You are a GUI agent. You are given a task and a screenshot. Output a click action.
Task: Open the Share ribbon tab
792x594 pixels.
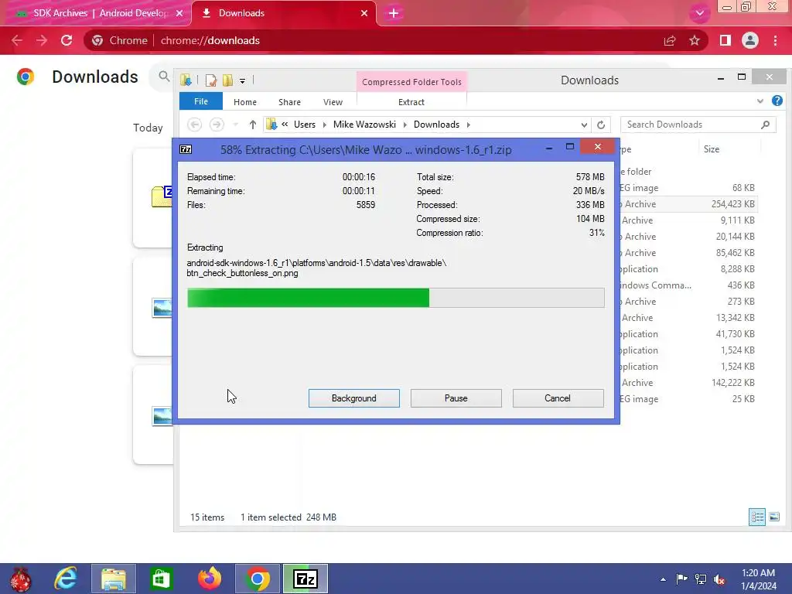point(289,102)
